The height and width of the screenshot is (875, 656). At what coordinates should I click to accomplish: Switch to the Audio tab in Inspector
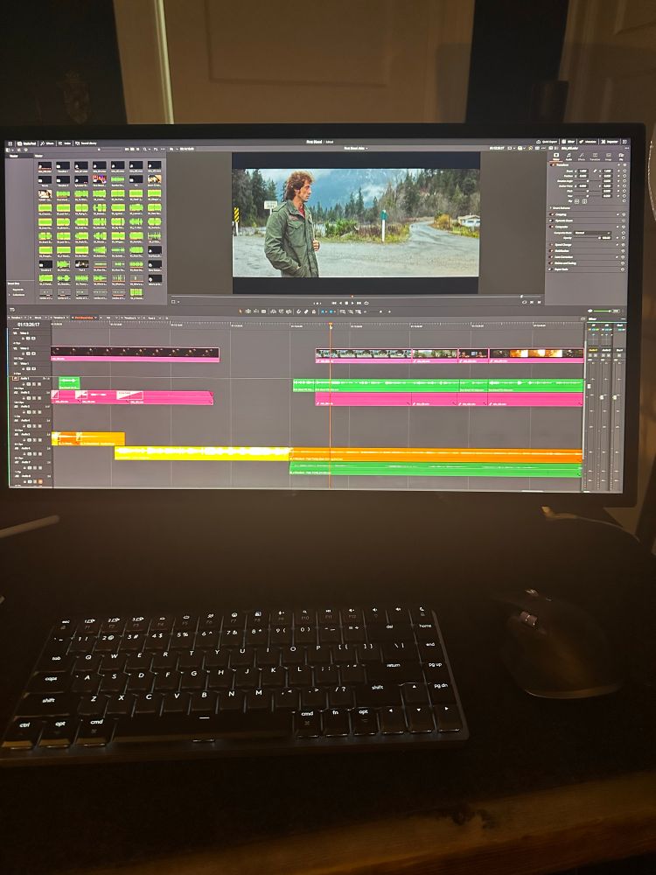coord(569,157)
